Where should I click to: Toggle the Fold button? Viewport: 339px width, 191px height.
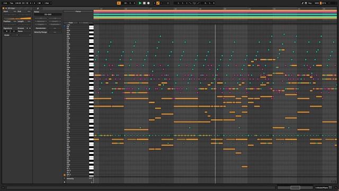70,22
